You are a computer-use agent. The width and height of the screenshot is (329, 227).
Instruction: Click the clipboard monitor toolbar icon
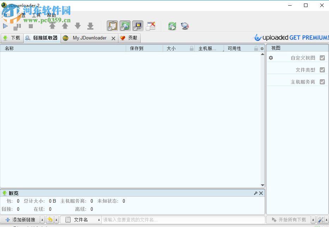coord(112,25)
